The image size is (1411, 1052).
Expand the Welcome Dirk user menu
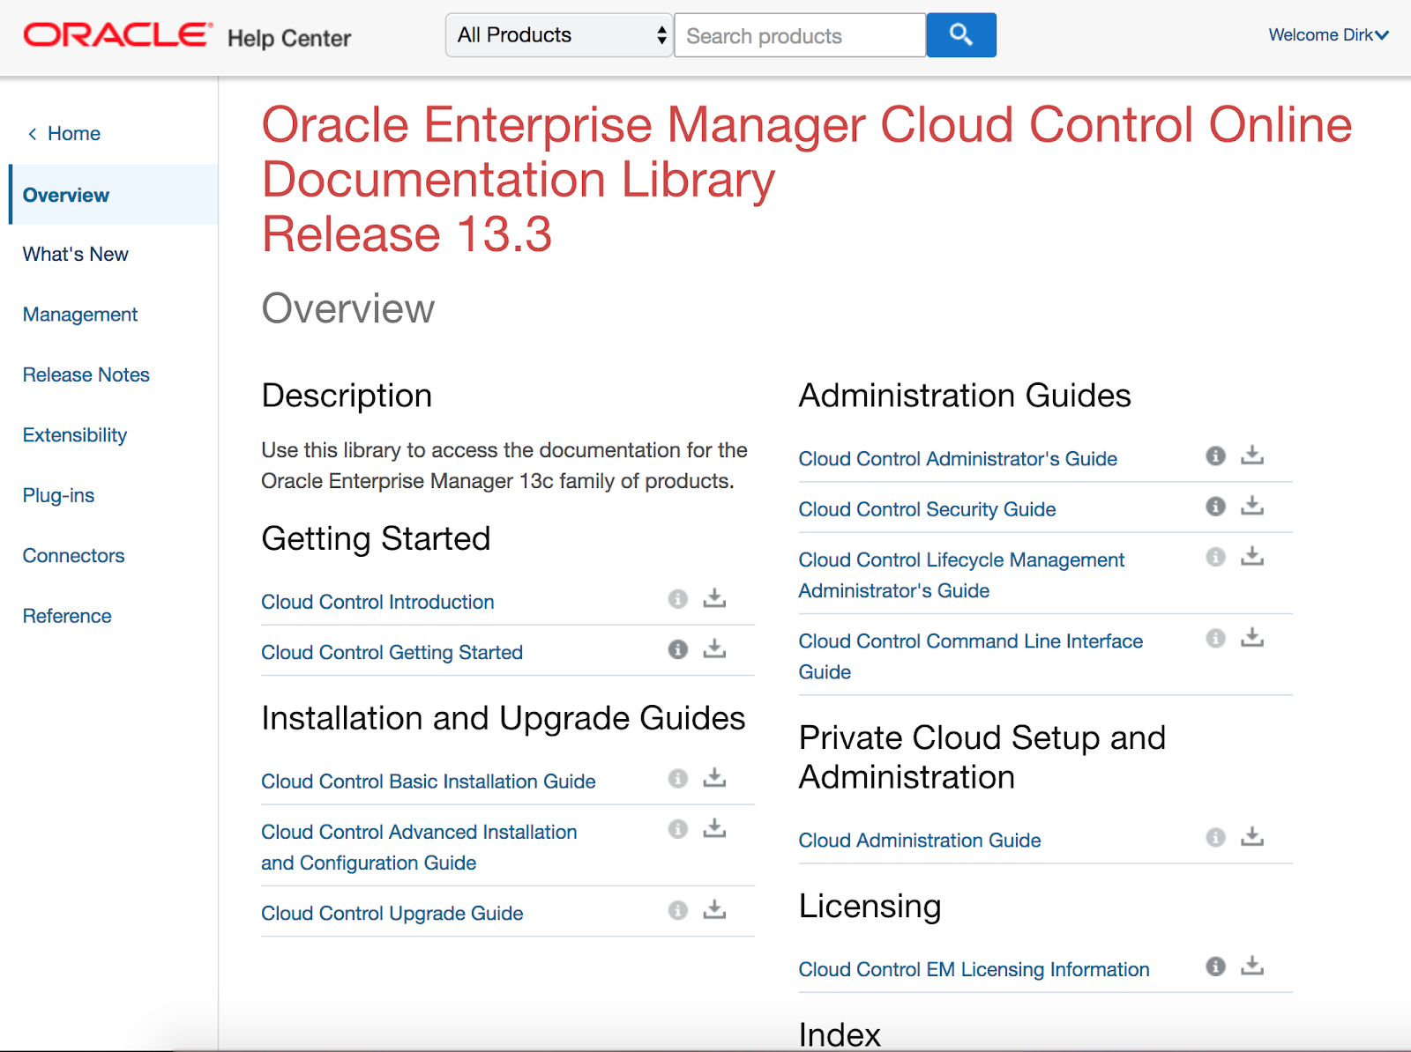tap(1328, 35)
